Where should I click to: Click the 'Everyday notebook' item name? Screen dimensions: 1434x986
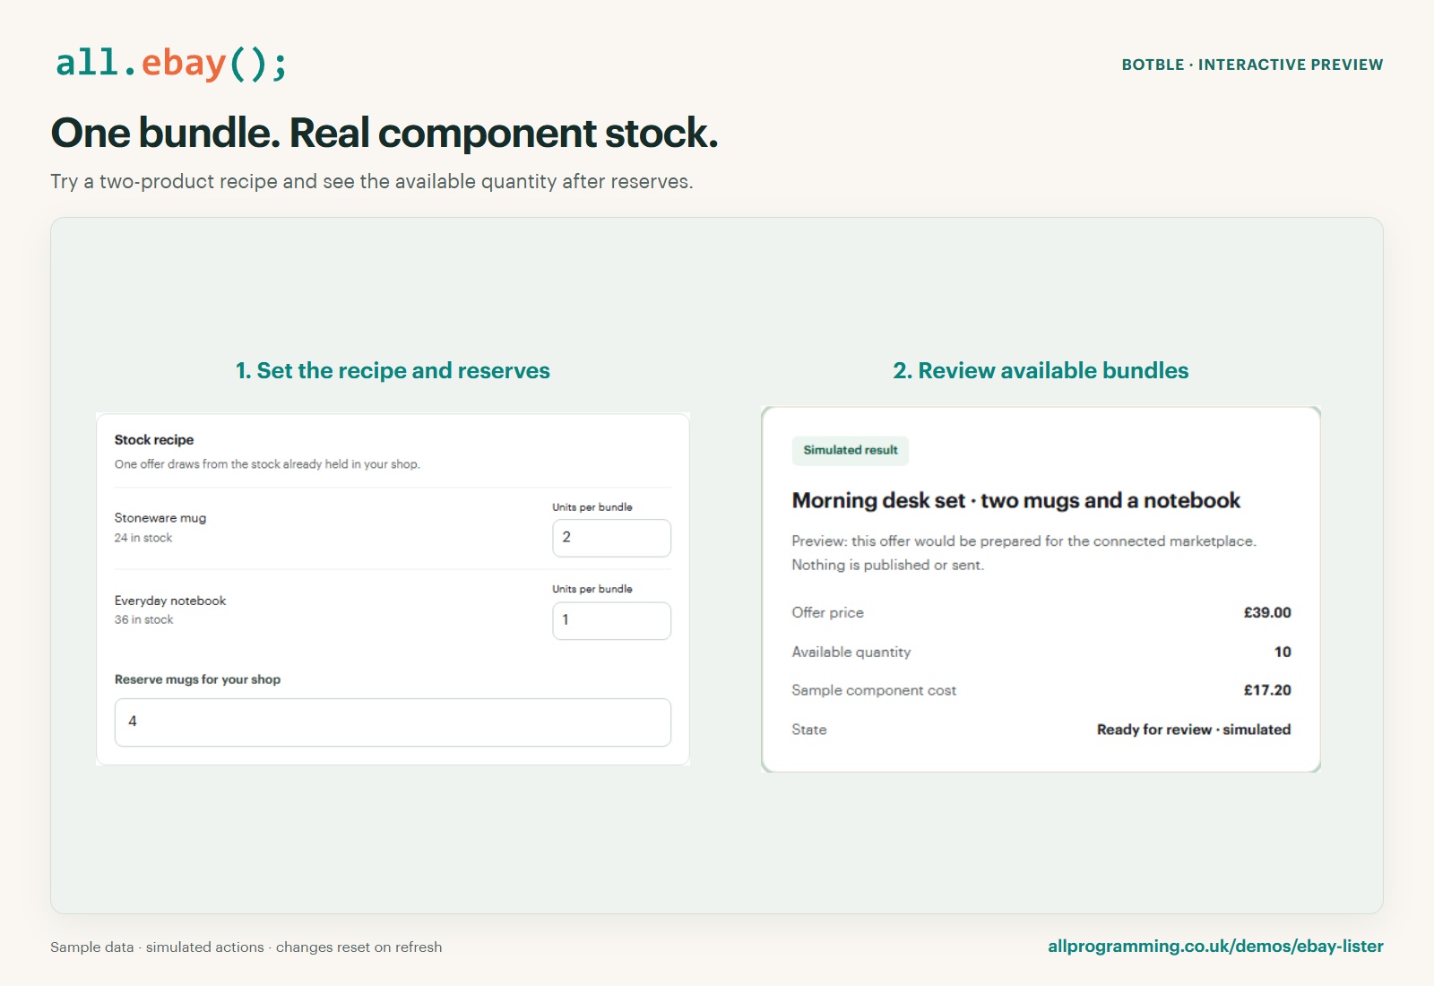click(170, 601)
